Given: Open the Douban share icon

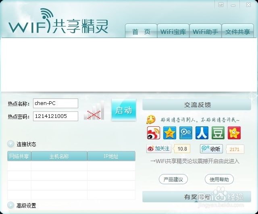Looking at the screenshot, I should point(218,133).
